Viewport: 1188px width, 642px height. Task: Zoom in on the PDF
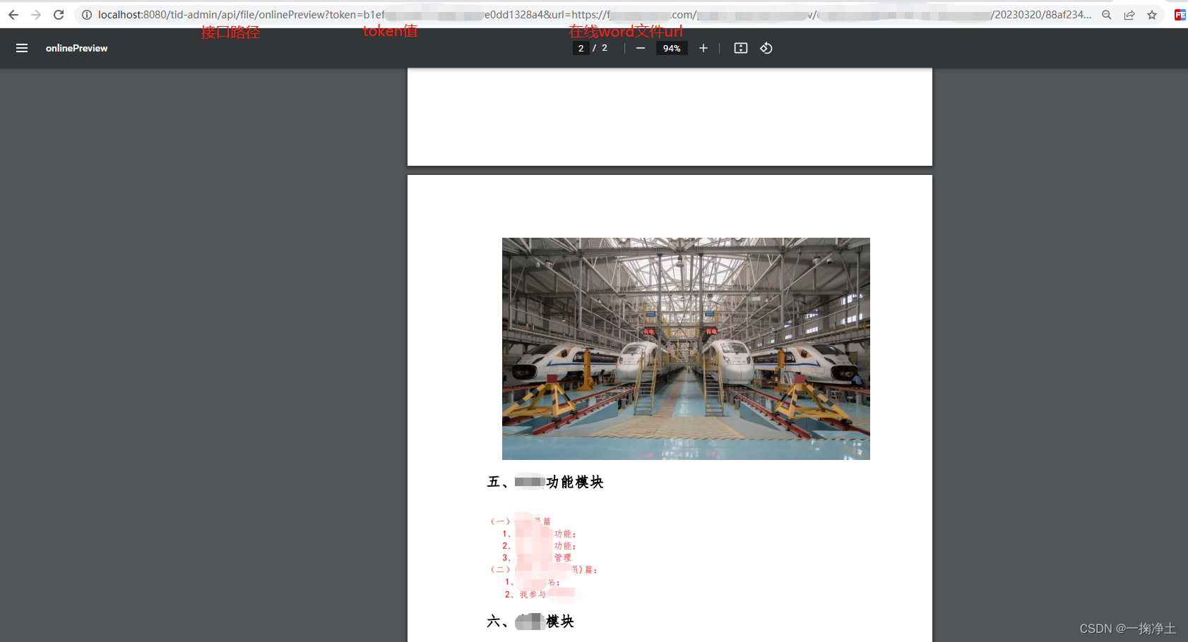click(703, 48)
